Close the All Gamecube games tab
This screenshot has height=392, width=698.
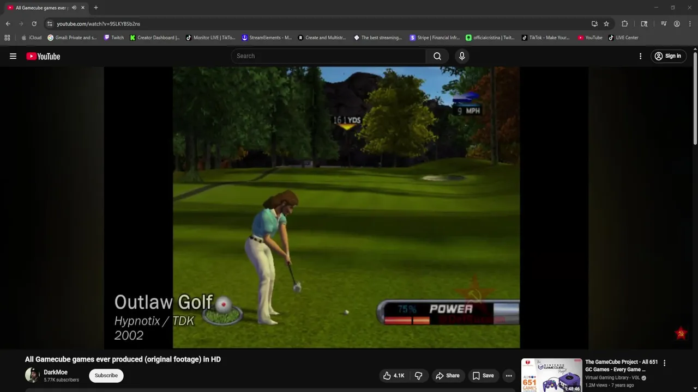pyautogui.click(x=83, y=8)
